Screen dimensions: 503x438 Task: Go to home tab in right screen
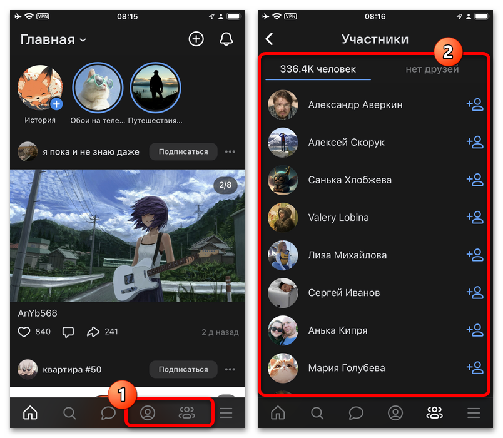pos(278,412)
